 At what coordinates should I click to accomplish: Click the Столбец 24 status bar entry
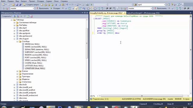click(x=158, y=104)
